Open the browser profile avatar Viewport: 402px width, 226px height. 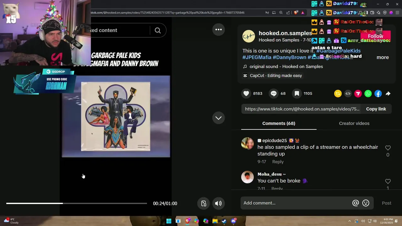(391, 13)
